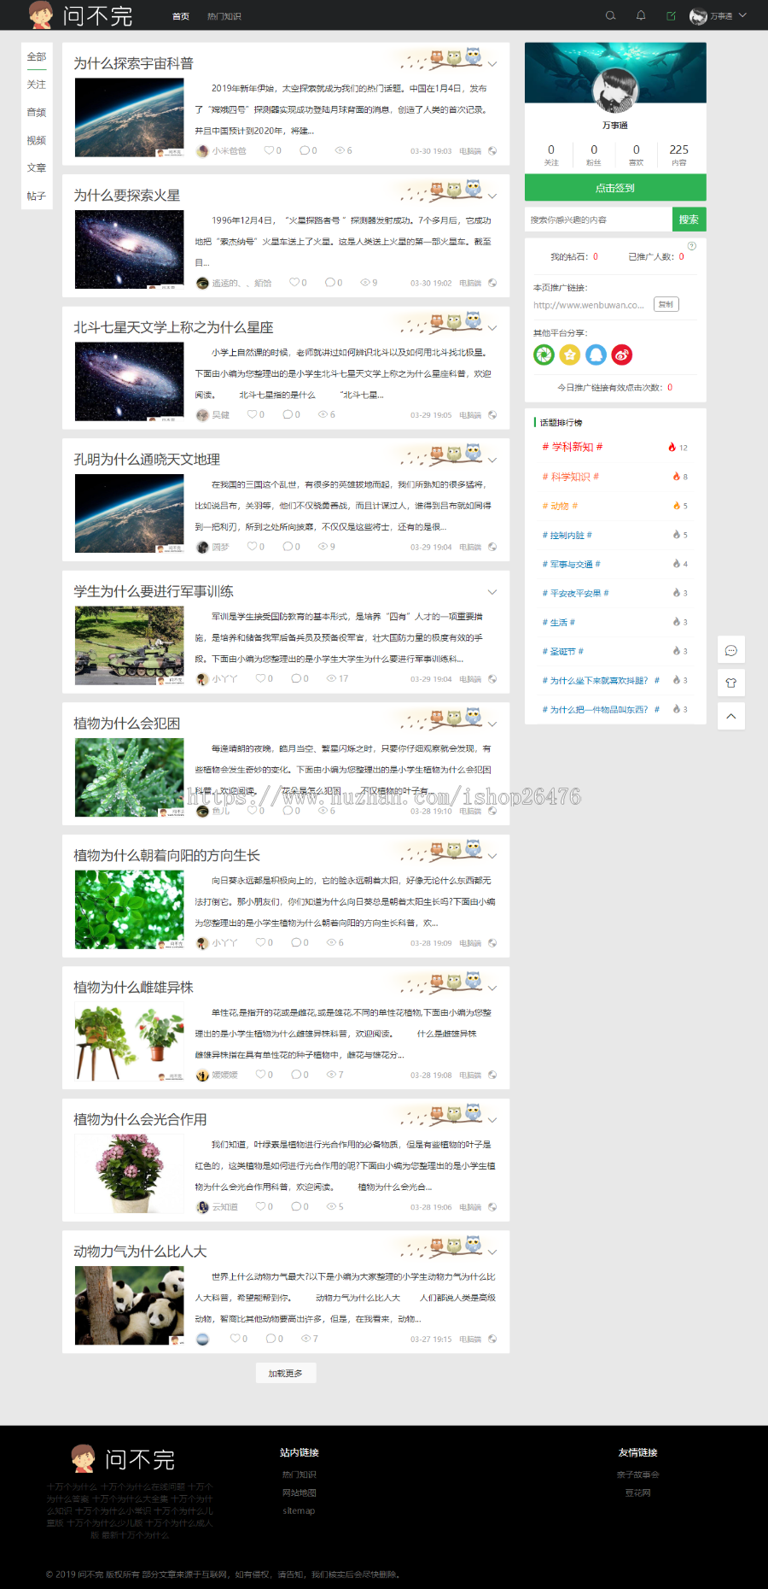Like the 北斗七星天文学上称之为什么星座 post
This screenshot has height=1589, width=768.
[x=252, y=414]
